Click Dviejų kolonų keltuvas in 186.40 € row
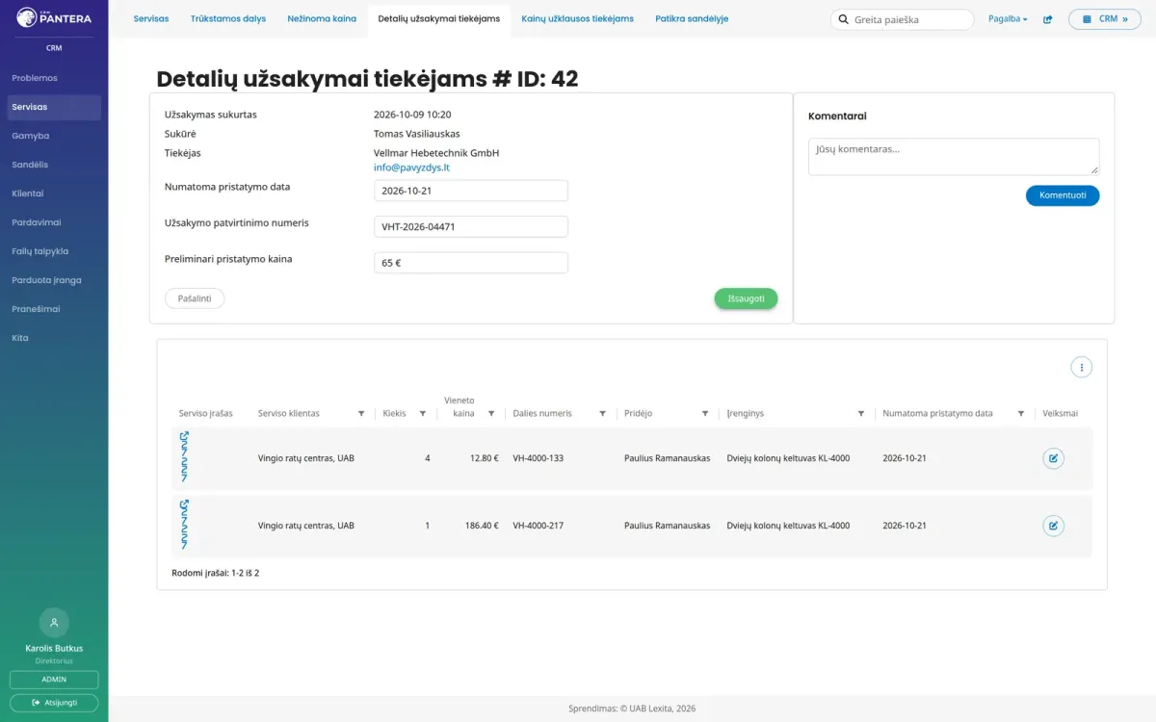Screen dimensions: 1156x722 tap(788, 526)
